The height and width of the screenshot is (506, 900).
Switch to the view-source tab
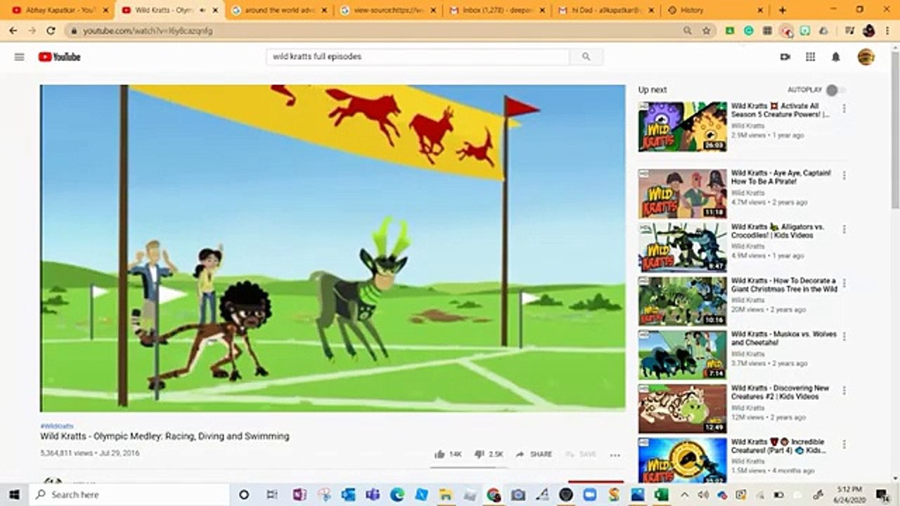tap(388, 11)
